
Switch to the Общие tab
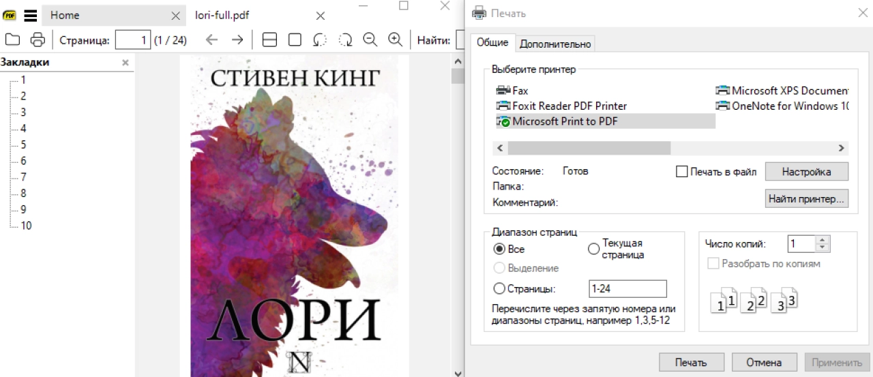pyautogui.click(x=492, y=42)
